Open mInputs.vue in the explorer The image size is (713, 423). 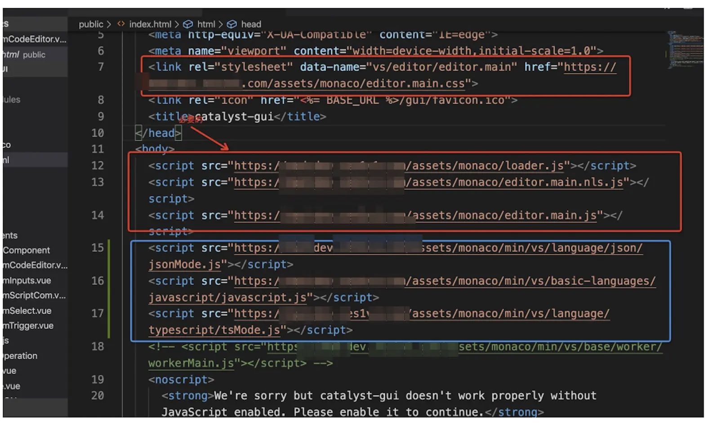[27, 280]
